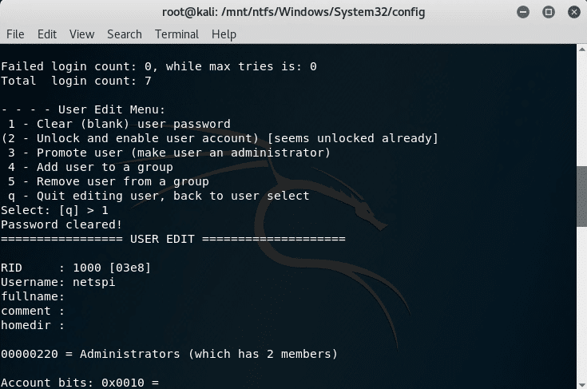The height and width of the screenshot is (389, 587).
Task: Click the vertical scrollbar thumb
Action: point(581,196)
